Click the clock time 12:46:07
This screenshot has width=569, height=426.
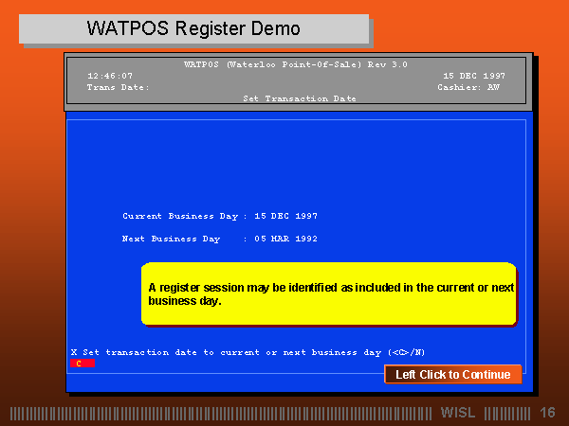click(x=110, y=76)
